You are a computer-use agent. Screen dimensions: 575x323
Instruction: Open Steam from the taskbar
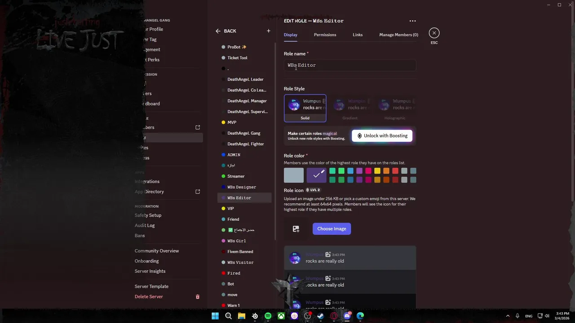(x=321, y=316)
